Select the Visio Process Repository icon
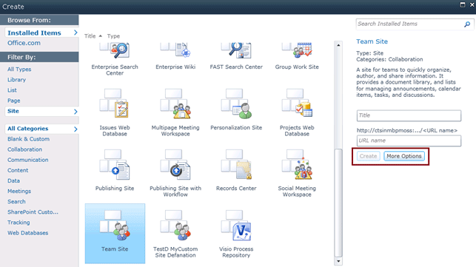 tap(236, 225)
